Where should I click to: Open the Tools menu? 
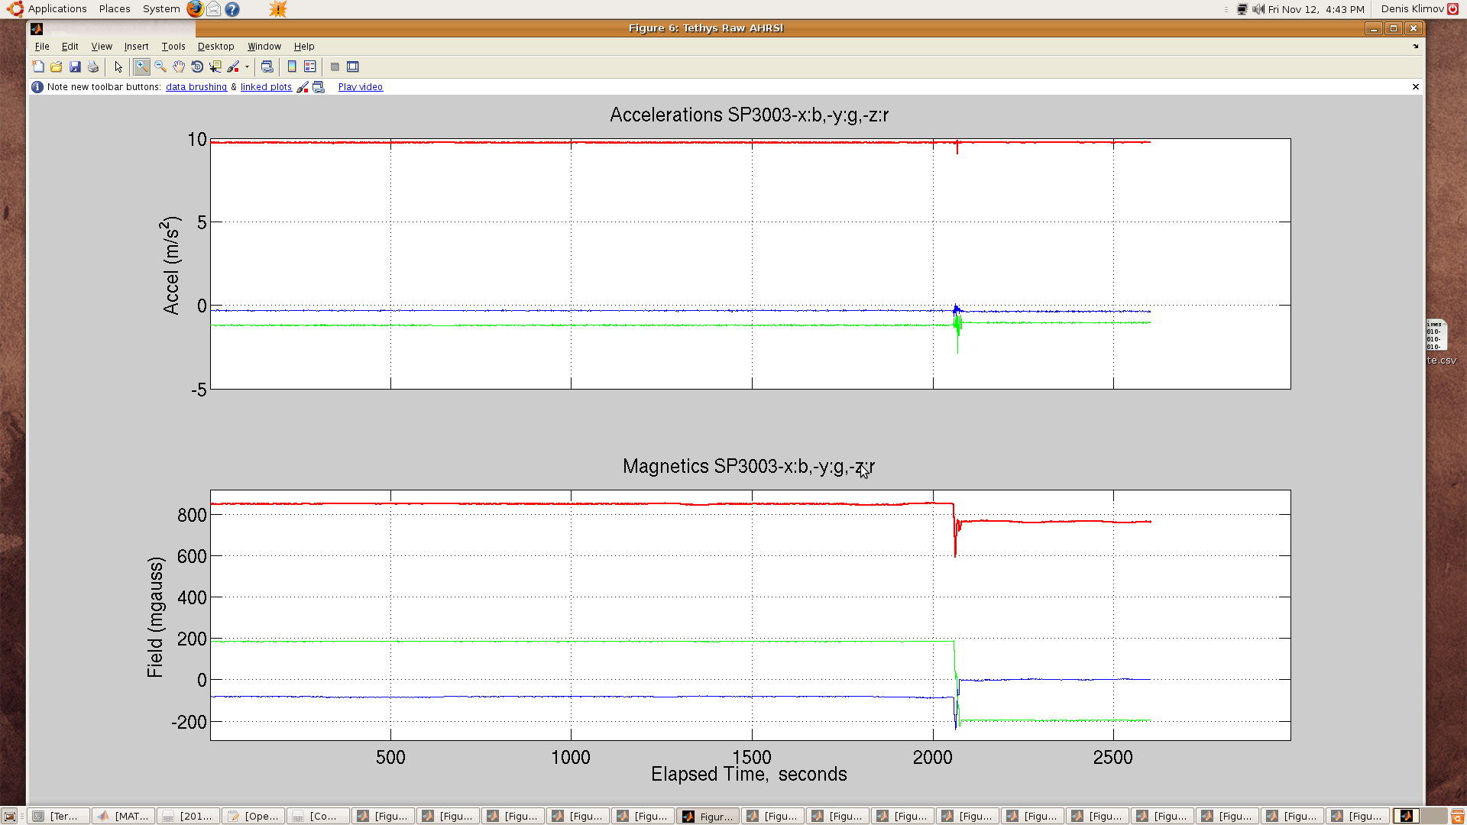tap(173, 47)
